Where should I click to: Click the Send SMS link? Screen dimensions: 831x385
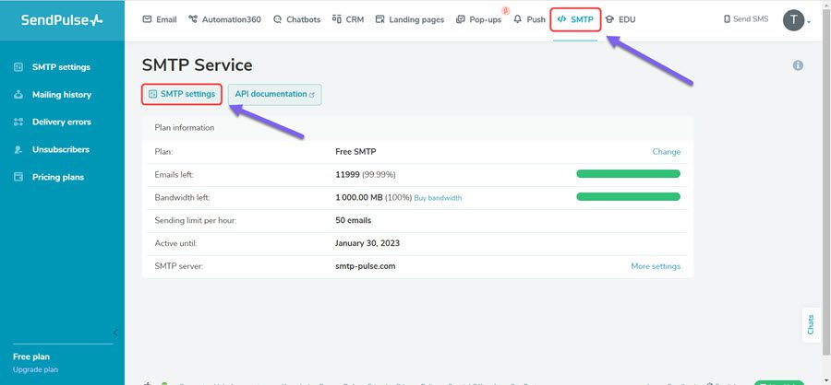pyautogui.click(x=746, y=19)
